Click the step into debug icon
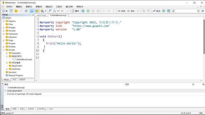This screenshot has width=205, height=115. tap(104, 11)
